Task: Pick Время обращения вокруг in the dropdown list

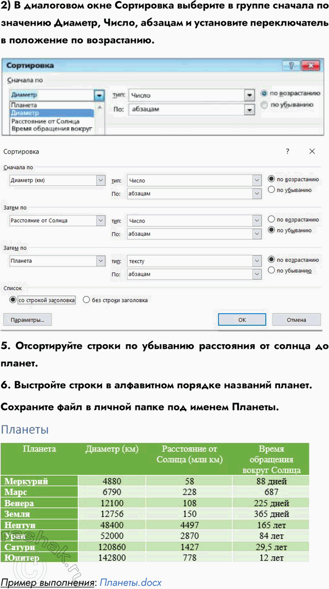Action: (52, 129)
